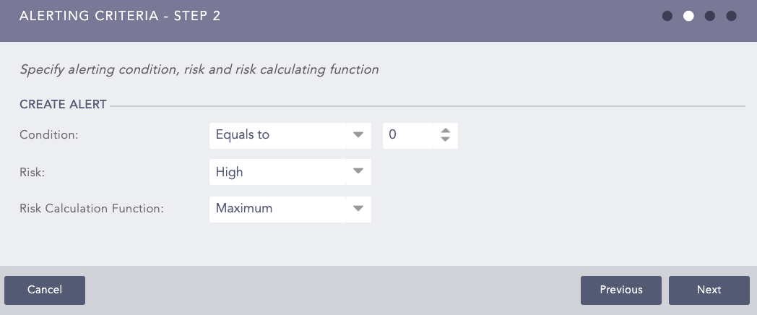Decrease condition value with down arrow

pyautogui.click(x=445, y=139)
